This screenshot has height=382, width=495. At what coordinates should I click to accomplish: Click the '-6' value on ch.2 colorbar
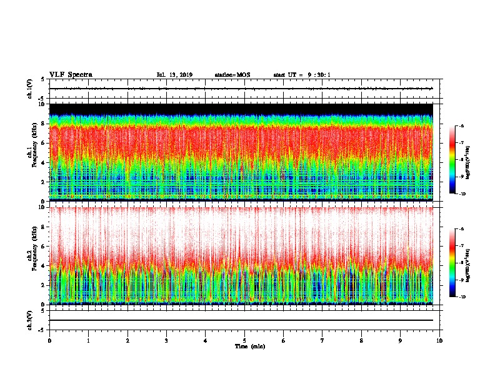coord(461,229)
